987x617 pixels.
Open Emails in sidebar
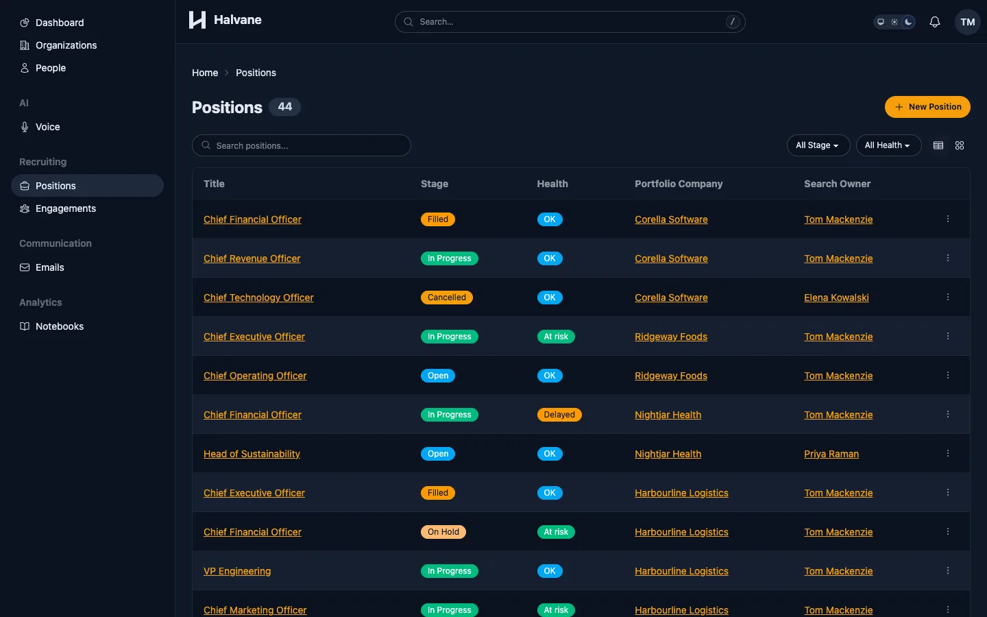87,267
